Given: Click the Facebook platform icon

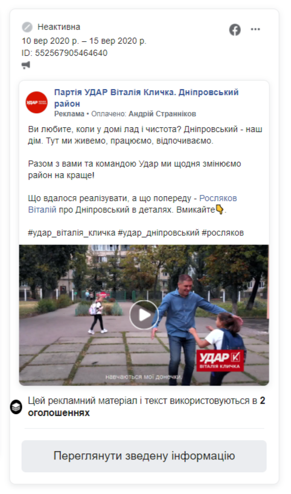Looking at the screenshot, I should [x=235, y=30].
